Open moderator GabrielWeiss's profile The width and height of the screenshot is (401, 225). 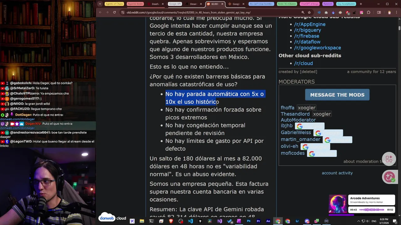(296, 132)
